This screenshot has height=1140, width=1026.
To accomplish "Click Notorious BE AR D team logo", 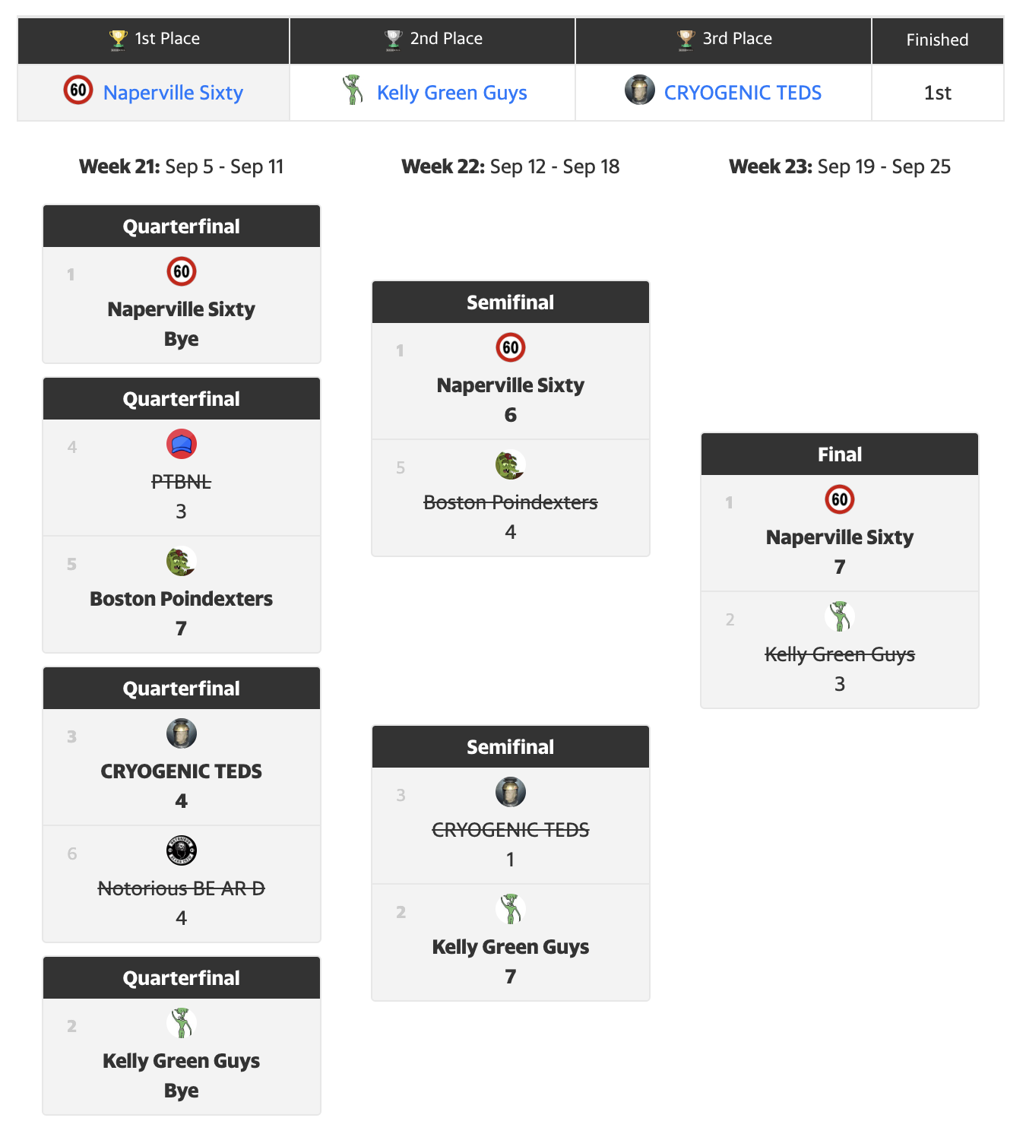I will click(x=182, y=850).
